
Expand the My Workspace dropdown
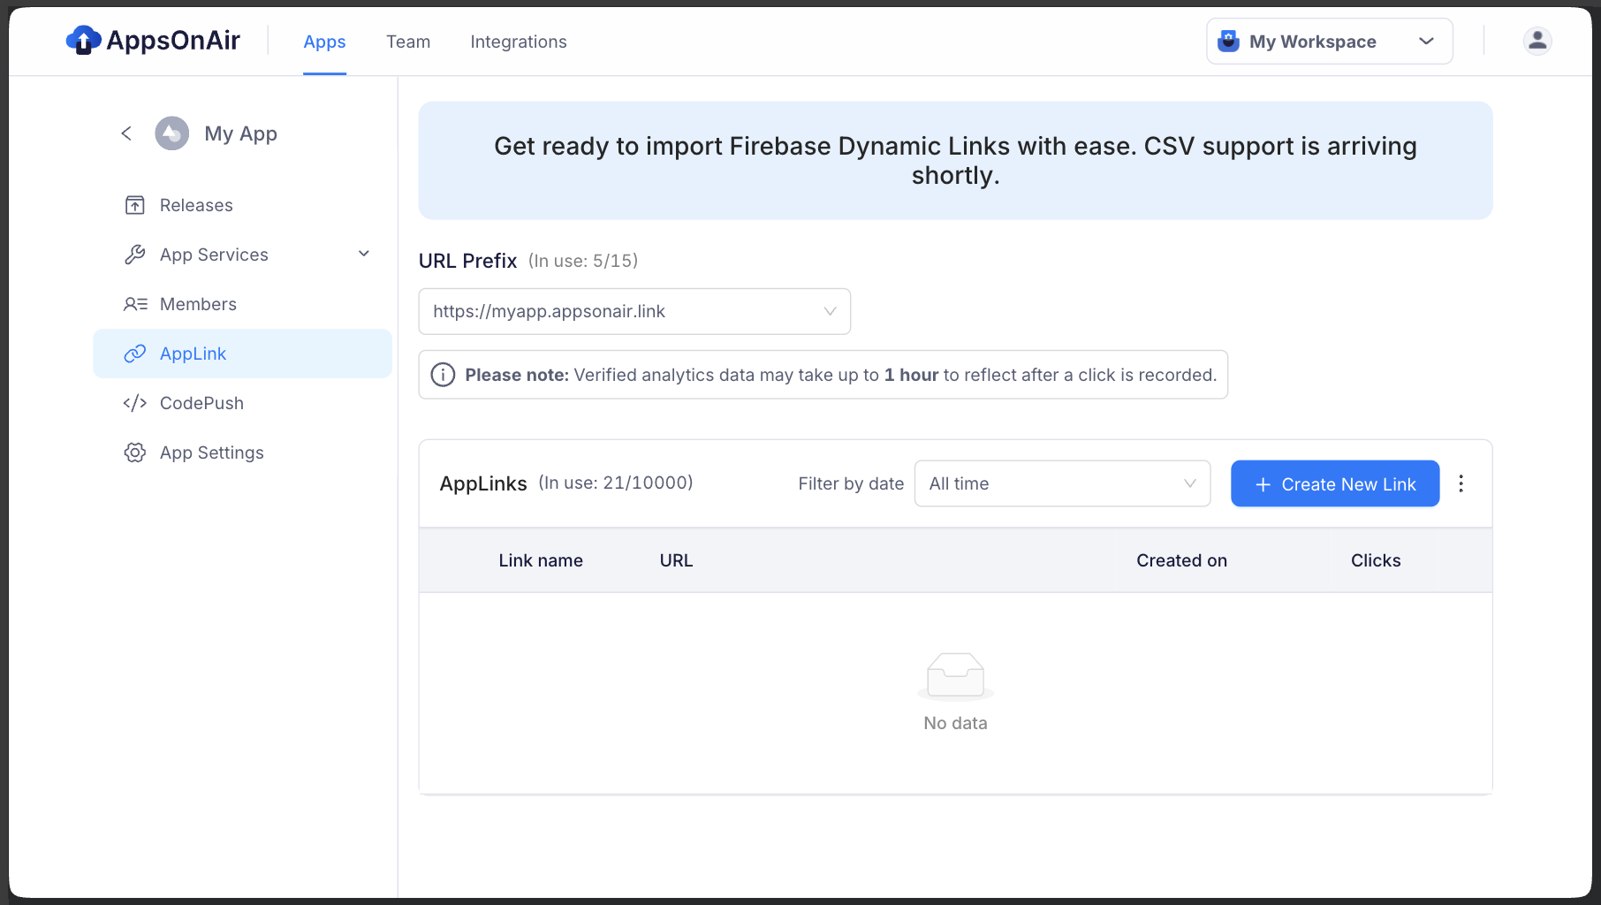(1330, 42)
